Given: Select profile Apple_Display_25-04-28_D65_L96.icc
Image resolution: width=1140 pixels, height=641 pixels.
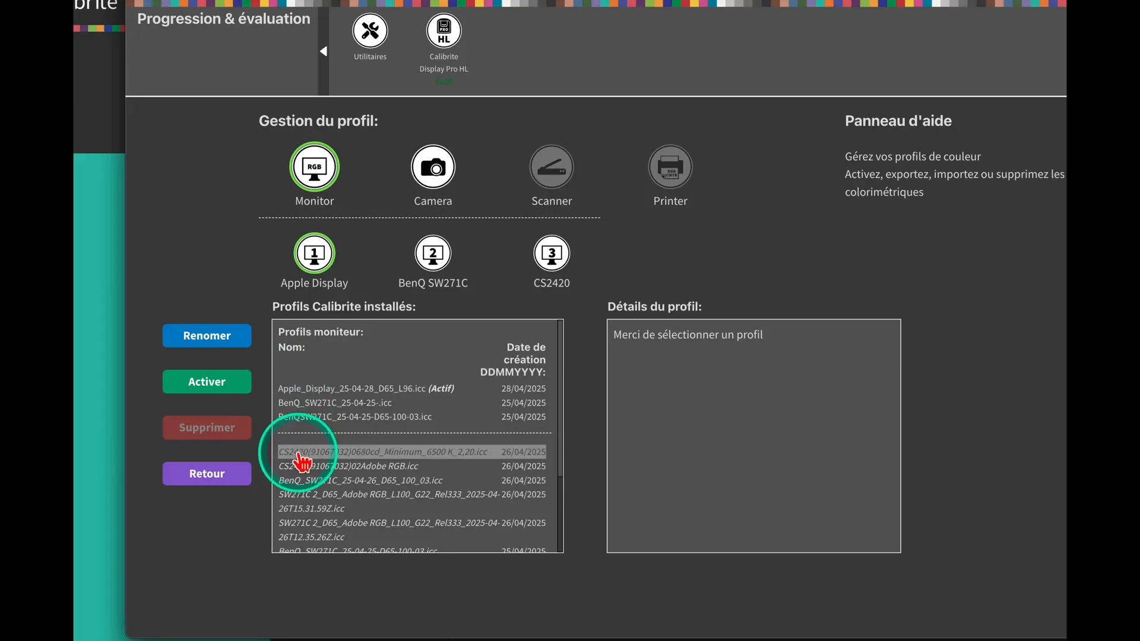Looking at the screenshot, I should pos(412,389).
